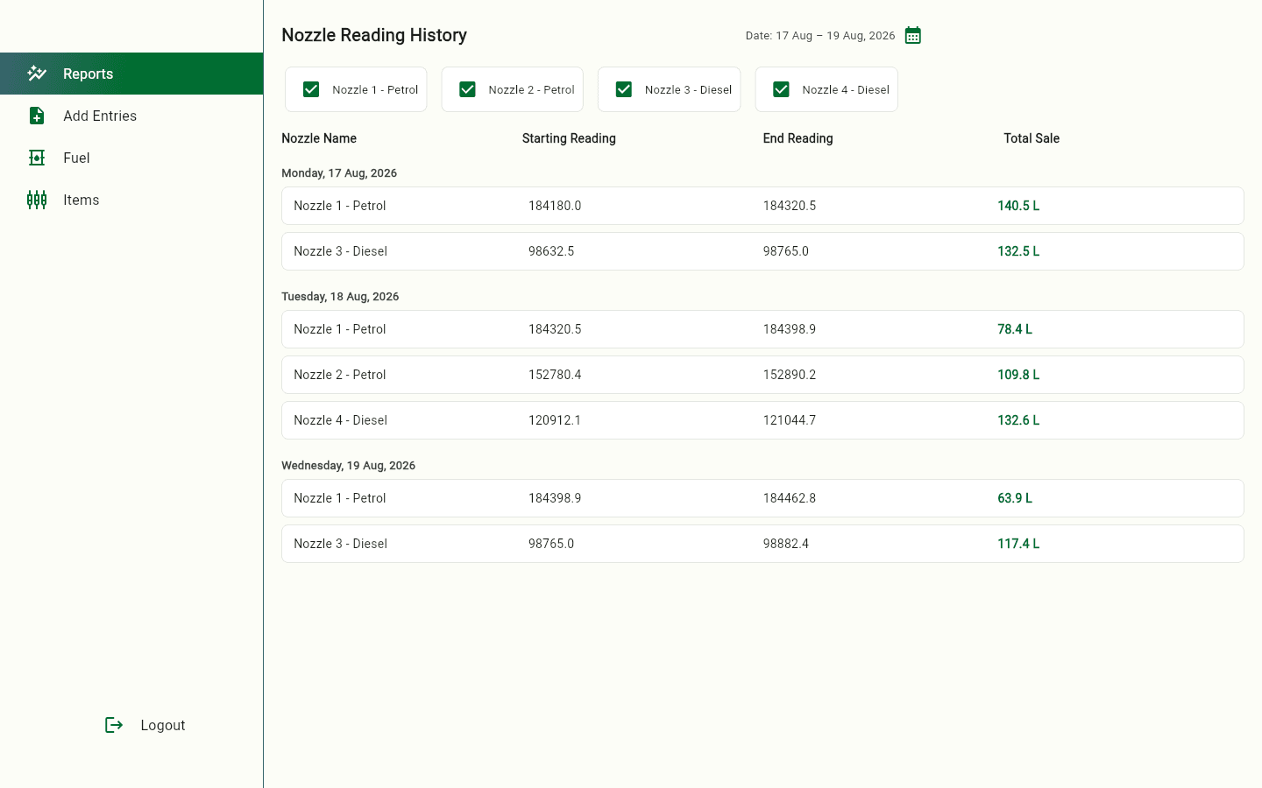The height and width of the screenshot is (788, 1262).
Task: Click the Nozzle Reading History heading
Action: (374, 35)
